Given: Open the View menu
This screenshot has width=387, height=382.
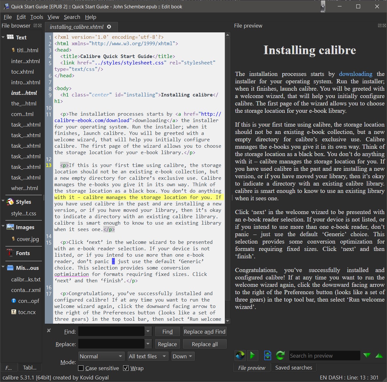Looking at the screenshot, I should click(x=53, y=17).
